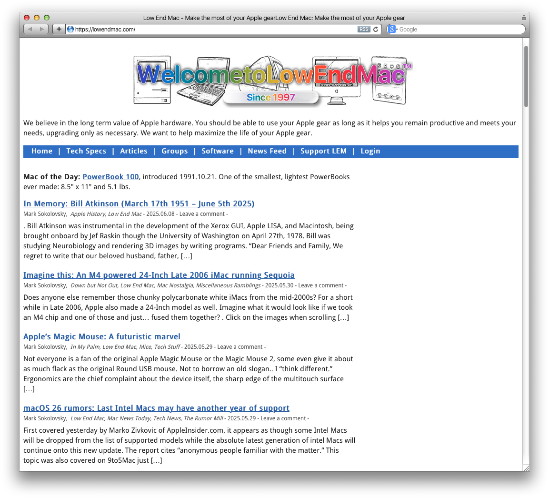Go to Groups in the site menu
549x498 pixels.
174,151
